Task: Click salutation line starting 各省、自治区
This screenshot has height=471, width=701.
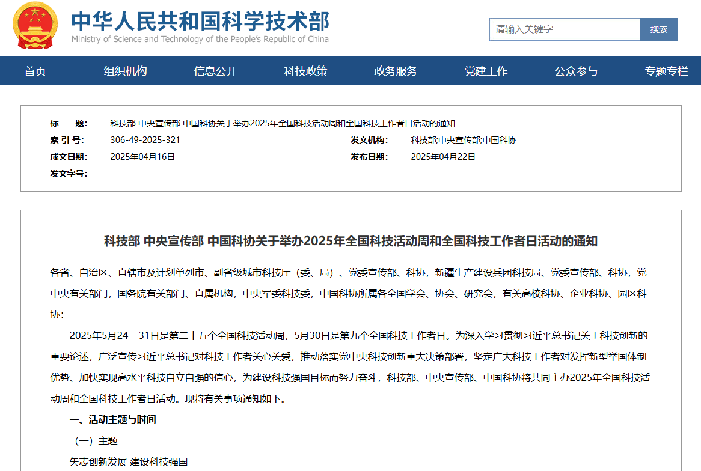Action: (348, 273)
